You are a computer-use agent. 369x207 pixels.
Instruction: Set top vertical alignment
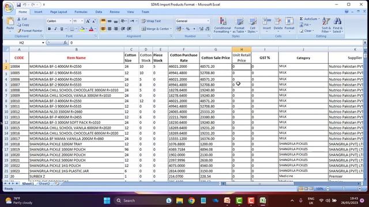(x=103, y=21)
